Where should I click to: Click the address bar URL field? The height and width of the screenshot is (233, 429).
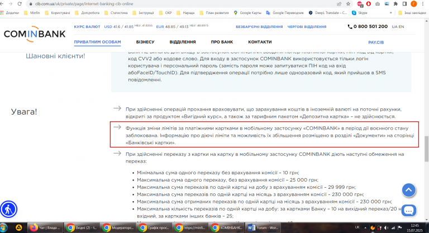click(180, 4)
